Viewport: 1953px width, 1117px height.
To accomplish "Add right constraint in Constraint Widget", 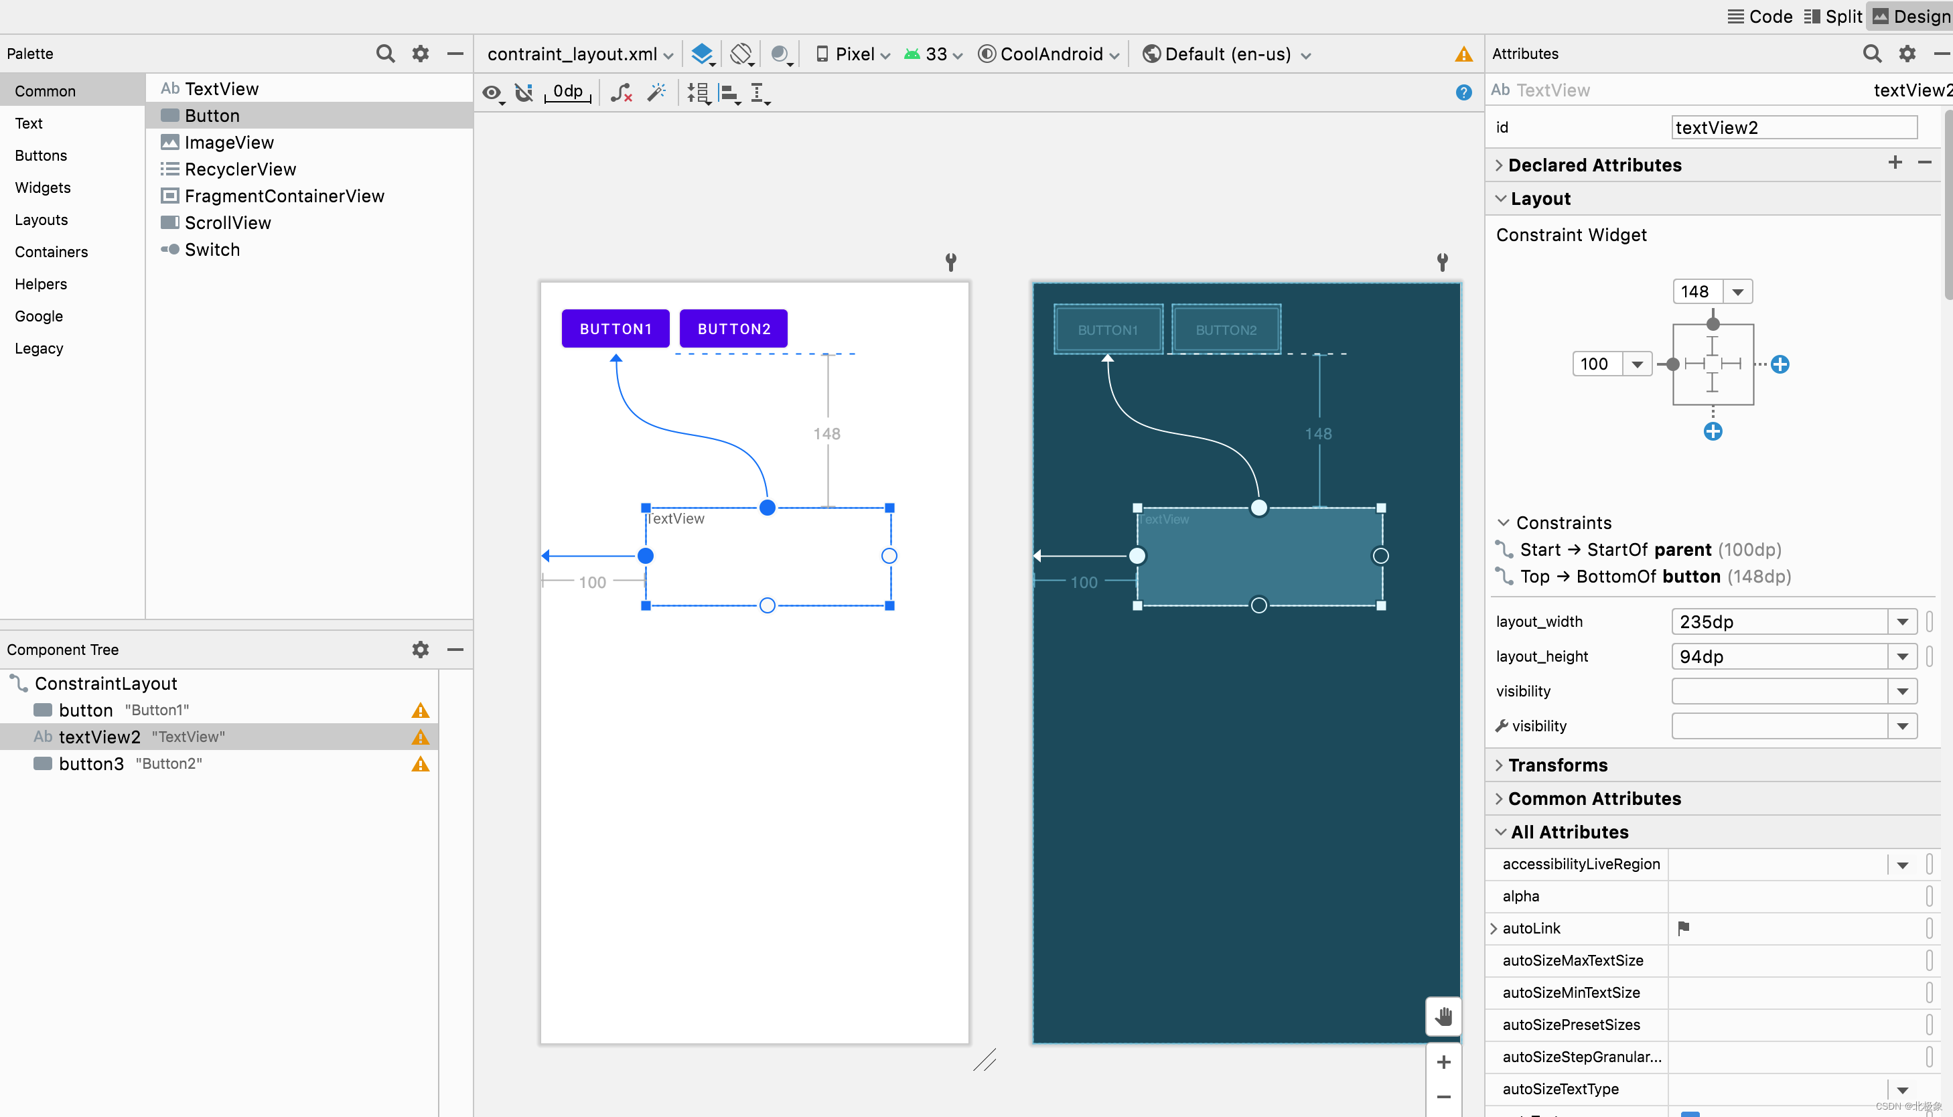I will pos(1780,364).
